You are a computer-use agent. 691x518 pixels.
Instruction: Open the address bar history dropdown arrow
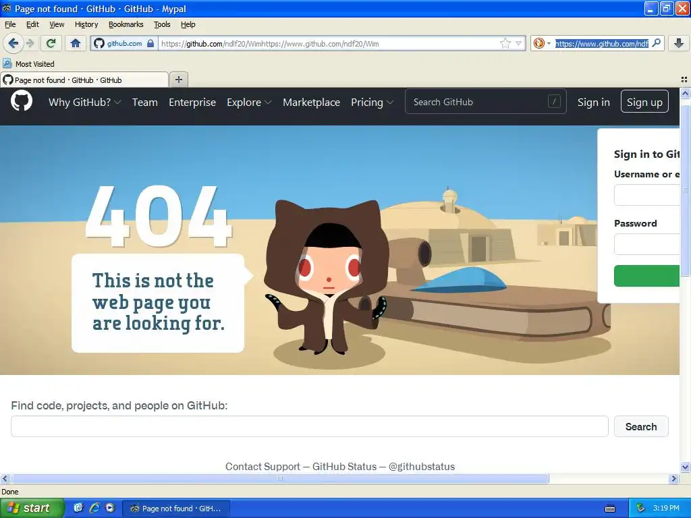click(x=518, y=43)
